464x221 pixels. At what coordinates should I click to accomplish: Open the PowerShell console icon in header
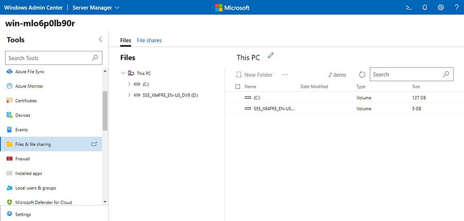click(x=409, y=8)
